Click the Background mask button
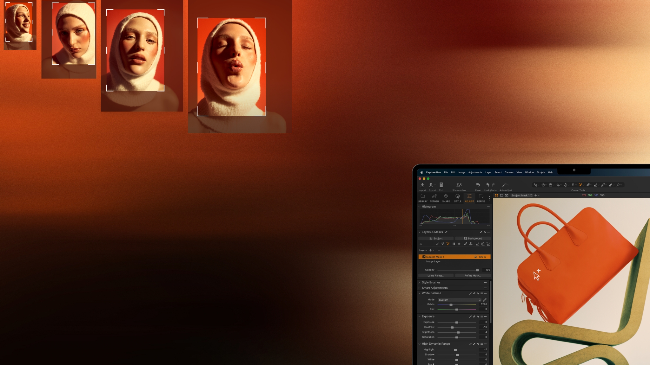The width and height of the screenshot is (650, 365). coord(473,239)
